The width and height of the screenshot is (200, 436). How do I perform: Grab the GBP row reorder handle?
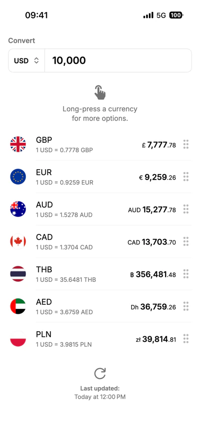tap(186, 144)
